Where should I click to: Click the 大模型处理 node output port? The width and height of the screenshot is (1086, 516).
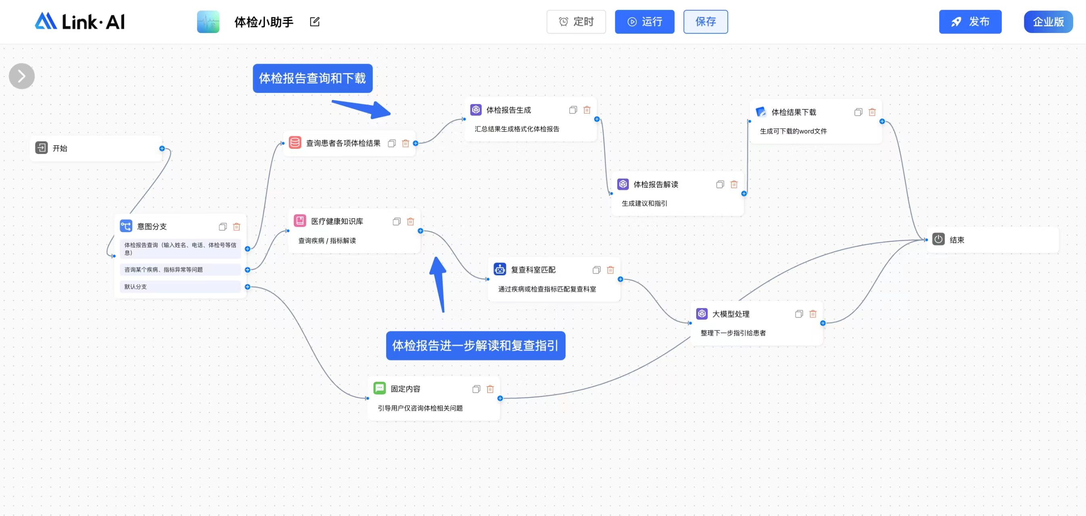click(x=823, y=323)
